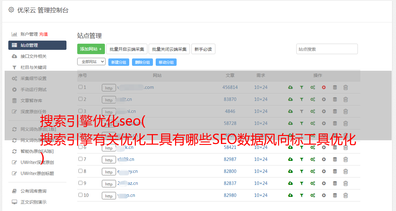Delete site 10 with trash icon

click(346, 195)
